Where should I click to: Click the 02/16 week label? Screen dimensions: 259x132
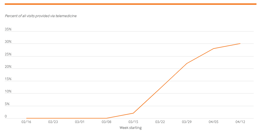(x=26, y=122)
